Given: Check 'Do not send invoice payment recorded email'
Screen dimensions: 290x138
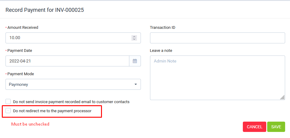Looking at the screenshot, I should tap(8, 102).
